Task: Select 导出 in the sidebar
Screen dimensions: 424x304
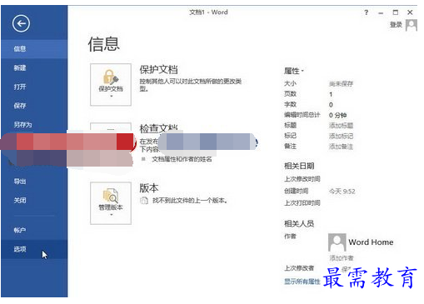Action: click(x=34, y=182)
